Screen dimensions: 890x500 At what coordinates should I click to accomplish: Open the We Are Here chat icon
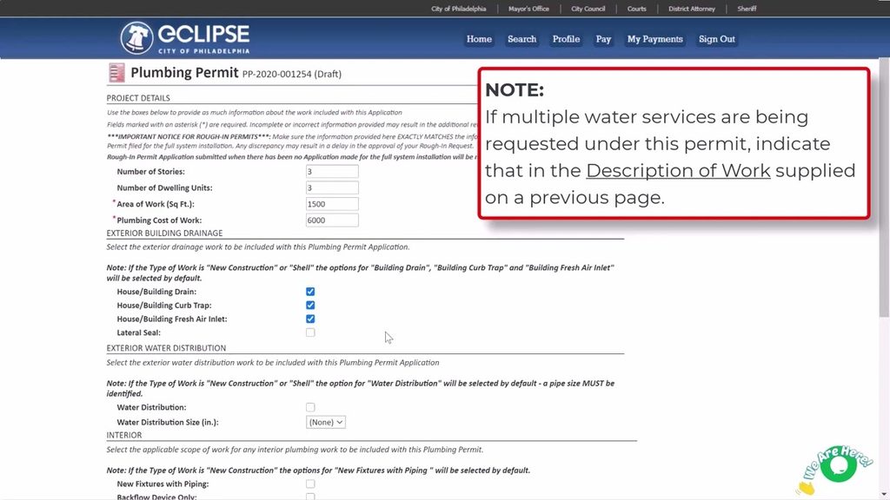pos(837,467)
